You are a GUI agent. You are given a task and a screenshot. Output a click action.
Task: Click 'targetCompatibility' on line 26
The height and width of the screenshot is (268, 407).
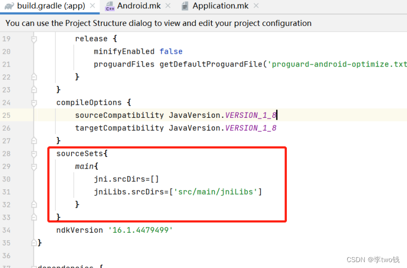click(x=119, y=128)
